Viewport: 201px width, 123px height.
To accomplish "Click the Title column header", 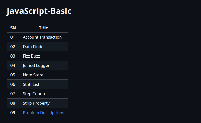I will 43,28.
